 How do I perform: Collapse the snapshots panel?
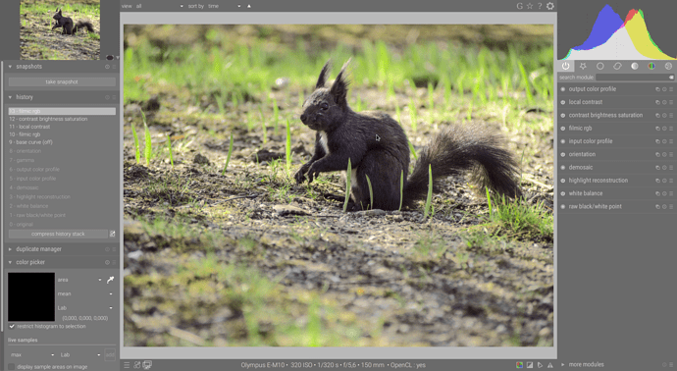coord(10,67)
